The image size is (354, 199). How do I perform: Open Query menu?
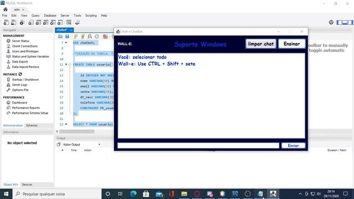tap(35, 15)
